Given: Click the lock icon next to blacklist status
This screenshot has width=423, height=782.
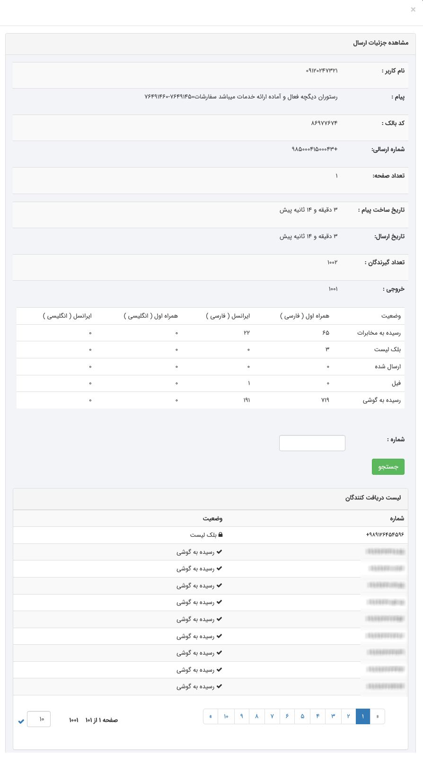Looking at the screenshot, I should click(220, 535).
